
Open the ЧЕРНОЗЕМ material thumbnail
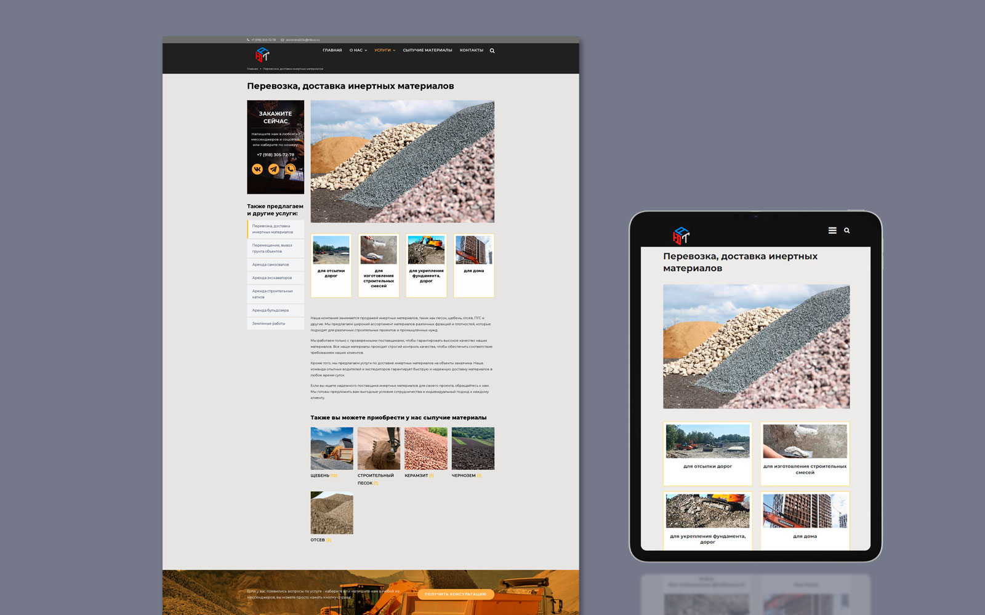(473, 449)
